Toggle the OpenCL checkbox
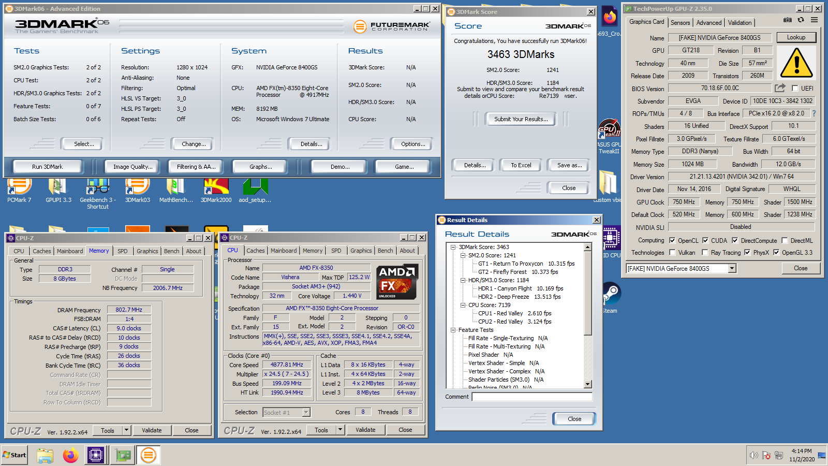 pos(672,240)
